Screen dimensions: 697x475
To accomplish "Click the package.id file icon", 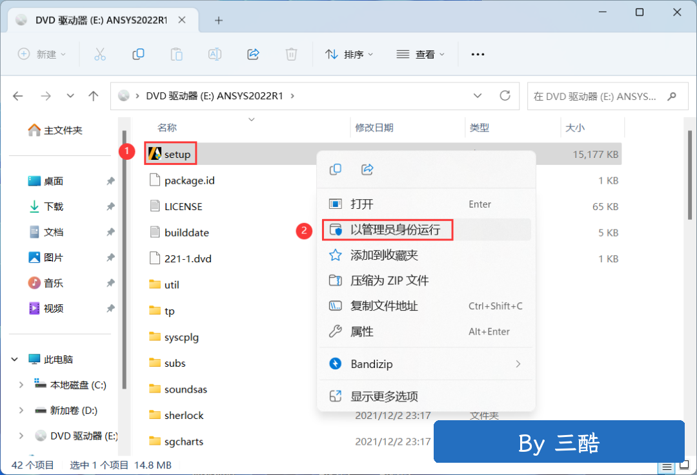I will [155, 180].
